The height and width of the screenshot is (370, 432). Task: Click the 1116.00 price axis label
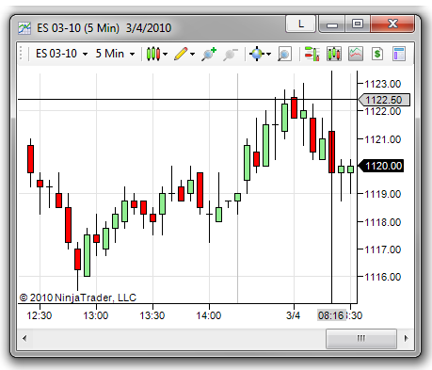point(383,277)
